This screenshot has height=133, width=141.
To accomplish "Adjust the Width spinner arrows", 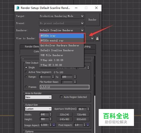I will pos(50,114).
